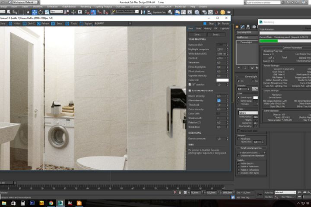Select the Texmap radio button

click(238, 104)
